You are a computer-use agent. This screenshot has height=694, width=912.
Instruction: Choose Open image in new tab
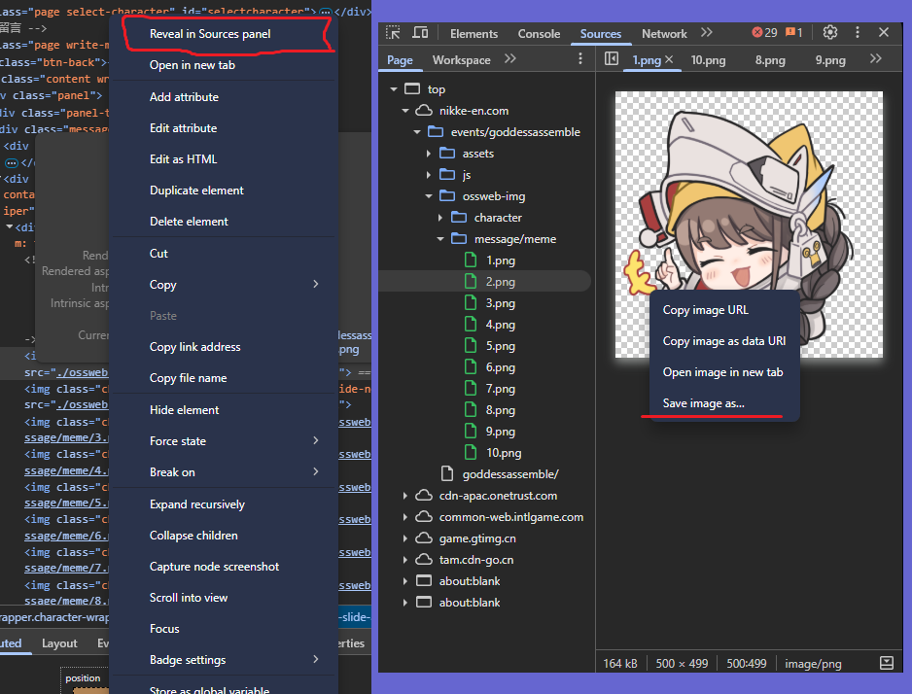724,372
